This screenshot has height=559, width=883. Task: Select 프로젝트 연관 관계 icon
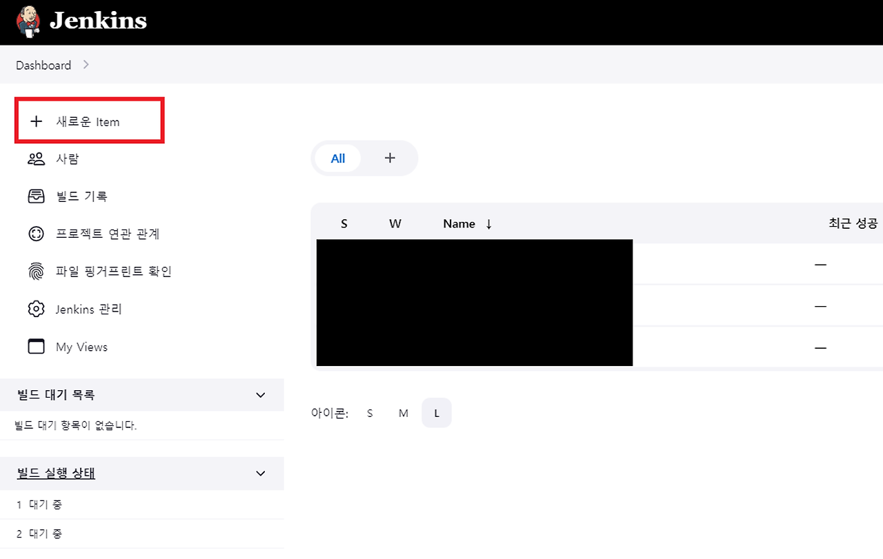pos(36,234)
